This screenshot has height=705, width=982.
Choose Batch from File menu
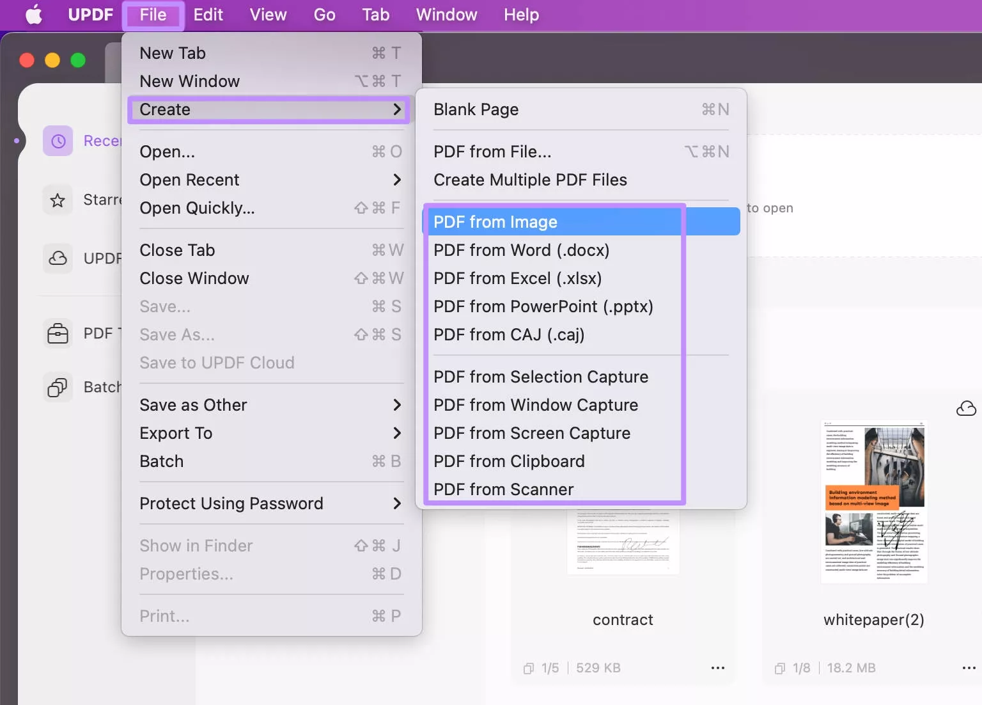[x=271, y=461]
